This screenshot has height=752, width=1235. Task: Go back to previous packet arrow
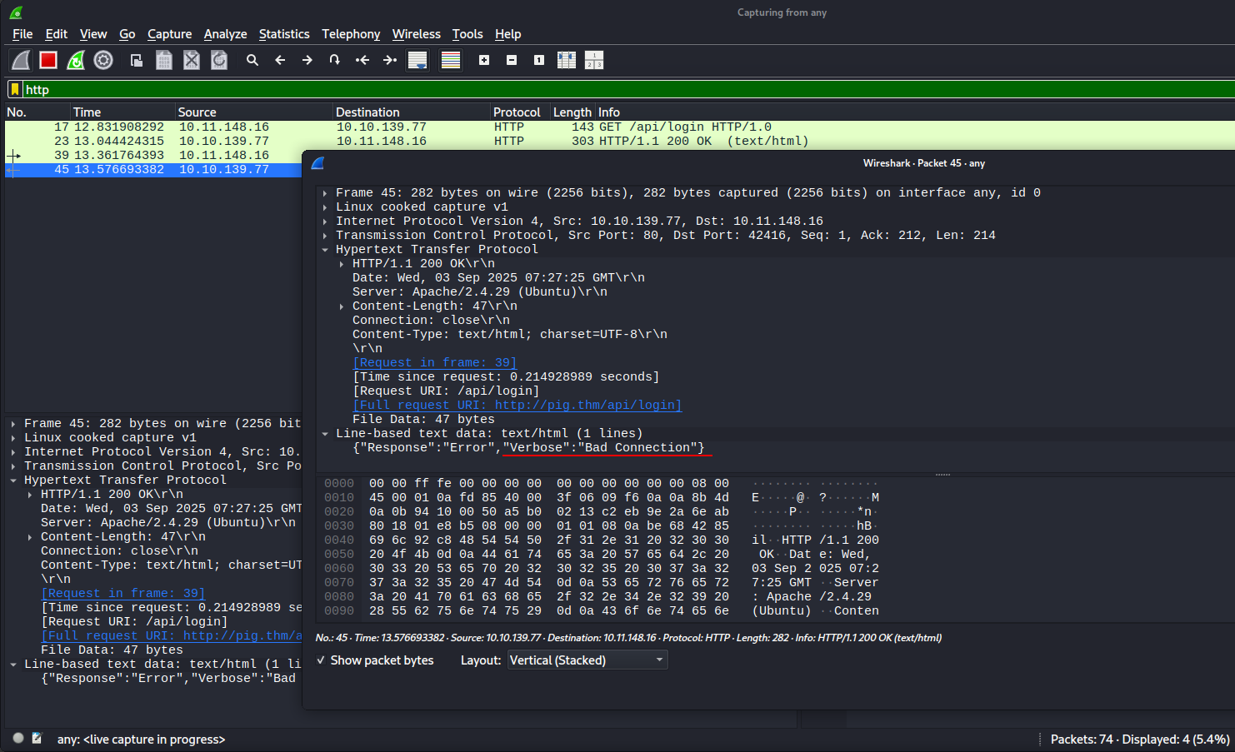280,60
